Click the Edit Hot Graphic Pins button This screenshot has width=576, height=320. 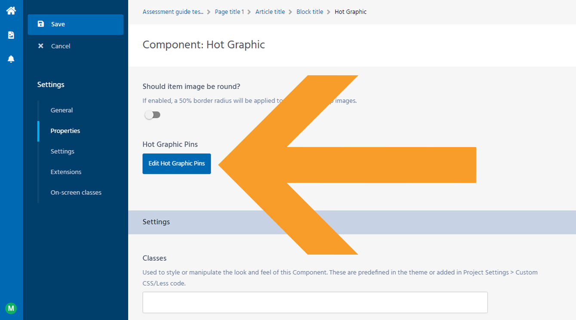pyautogui.click(x=176, y=163)
